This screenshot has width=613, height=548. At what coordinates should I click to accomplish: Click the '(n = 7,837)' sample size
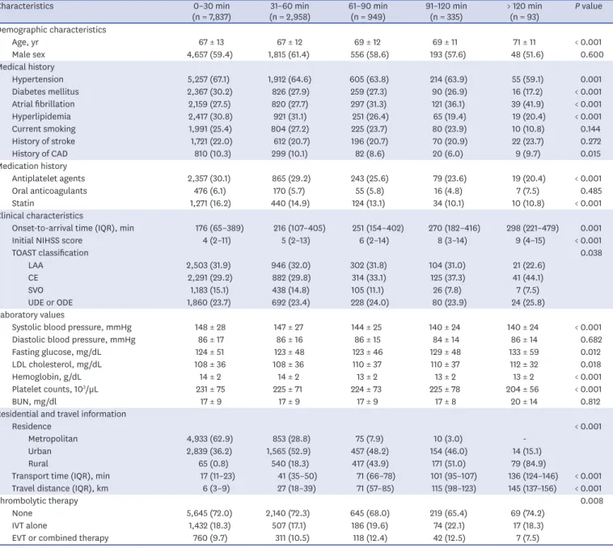click(212, 17)
